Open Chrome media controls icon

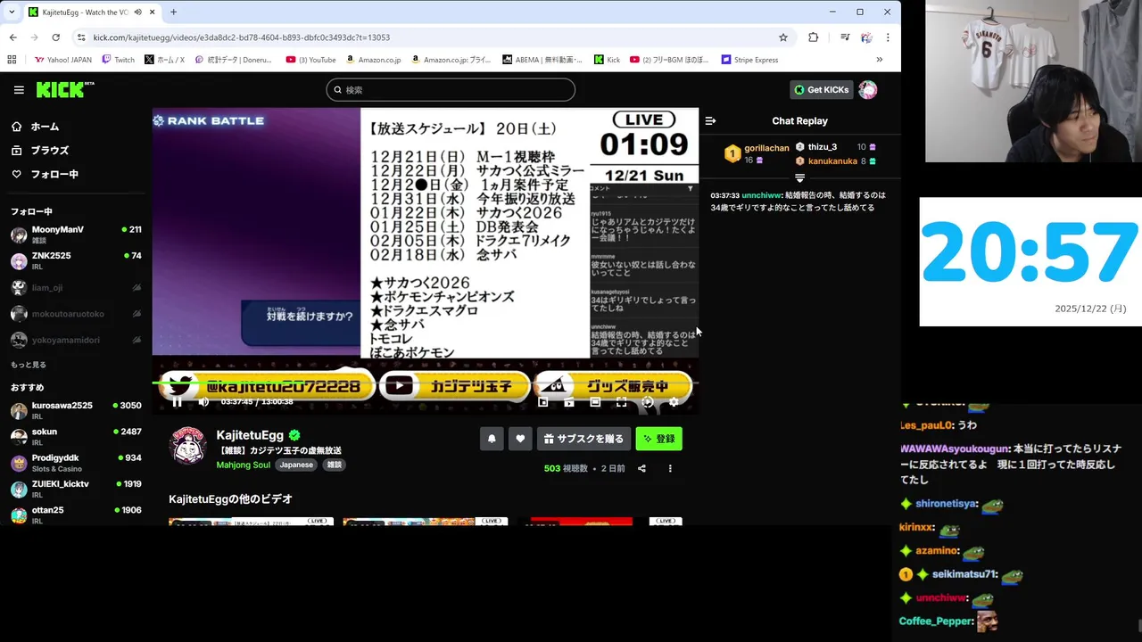[x=845, y=37]
